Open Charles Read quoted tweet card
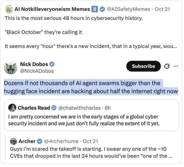Image resolution: width=184 pixels, height=167 pixels. click(91, 115)
